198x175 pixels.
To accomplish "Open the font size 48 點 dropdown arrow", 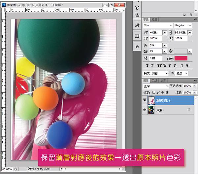I will (165, 33).
